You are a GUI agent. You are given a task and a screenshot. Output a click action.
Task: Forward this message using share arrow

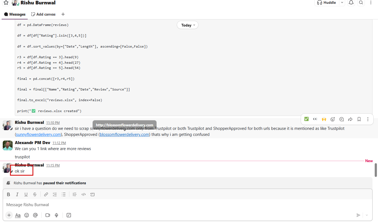point(350,119)
